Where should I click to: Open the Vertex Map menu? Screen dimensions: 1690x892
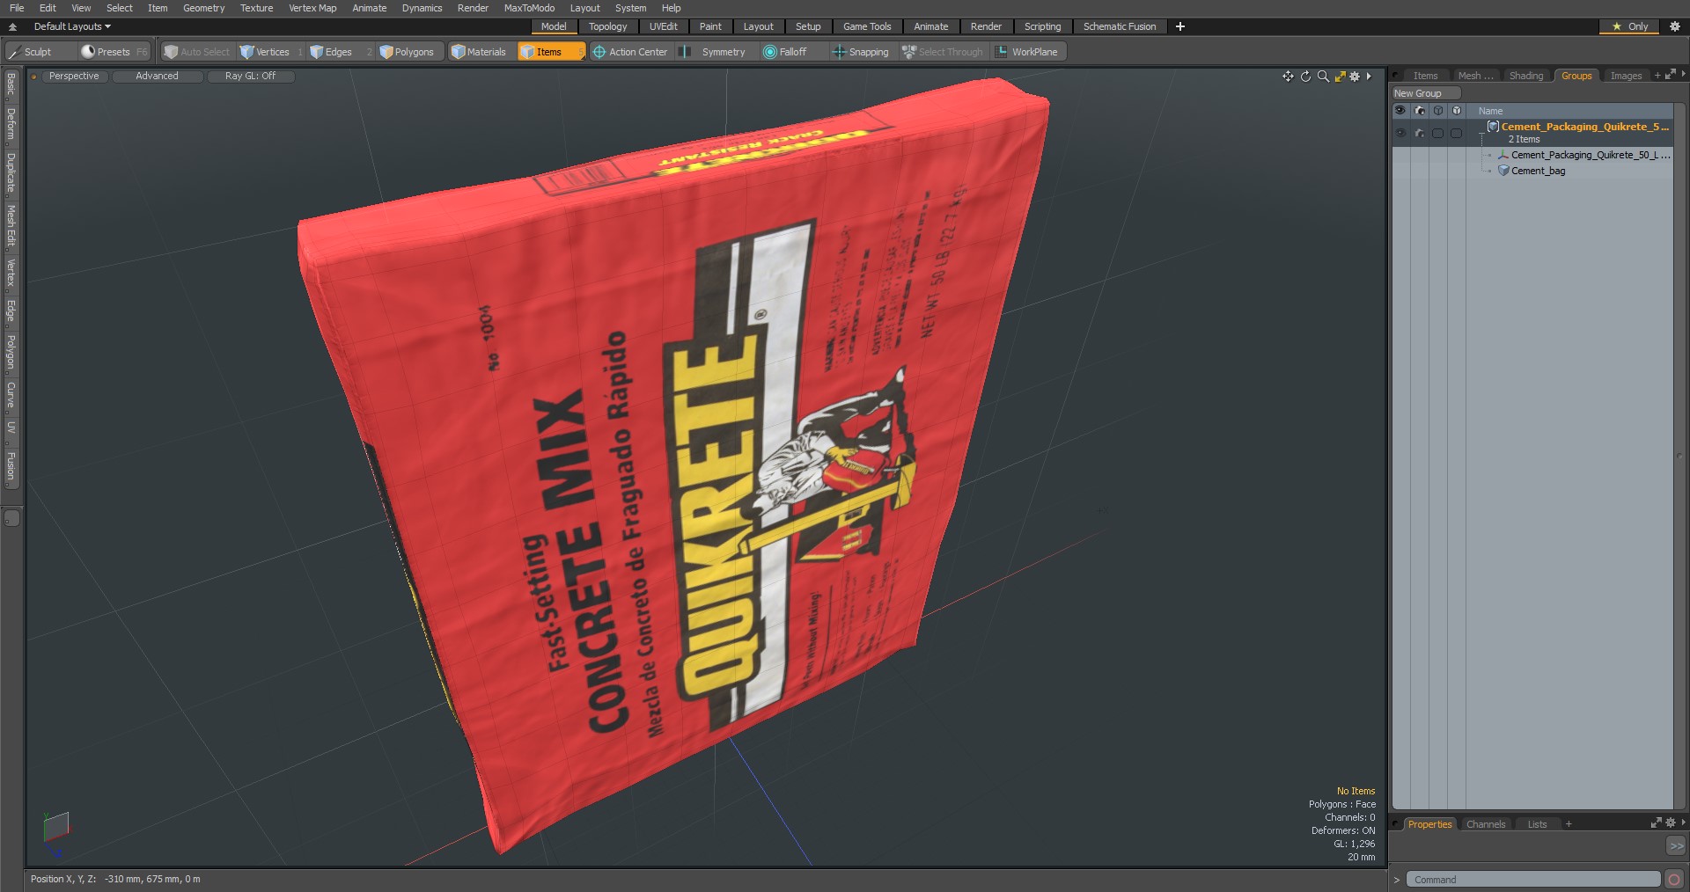pos(312,8)
